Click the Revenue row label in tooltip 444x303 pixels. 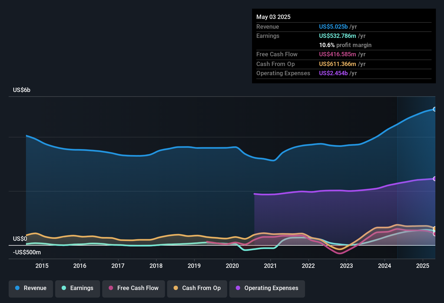pyautogui.click(x=268, y=27)
